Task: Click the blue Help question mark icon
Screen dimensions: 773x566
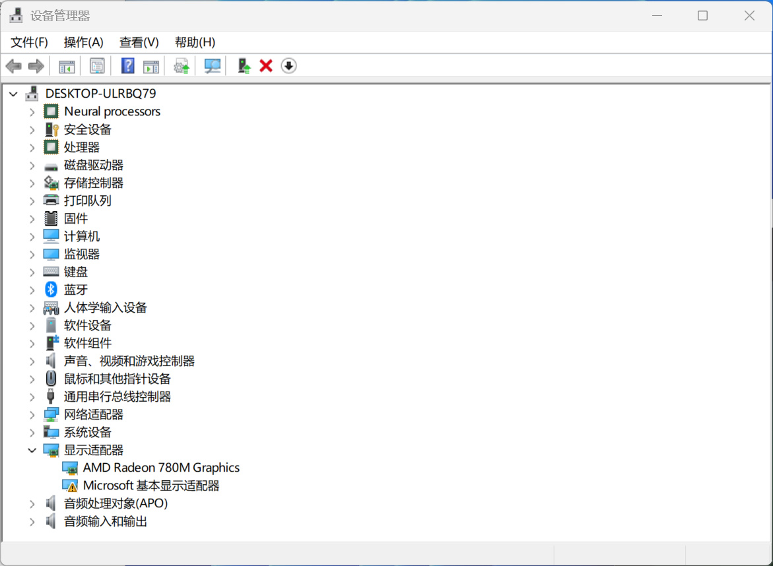Action: tap(127, 66)
